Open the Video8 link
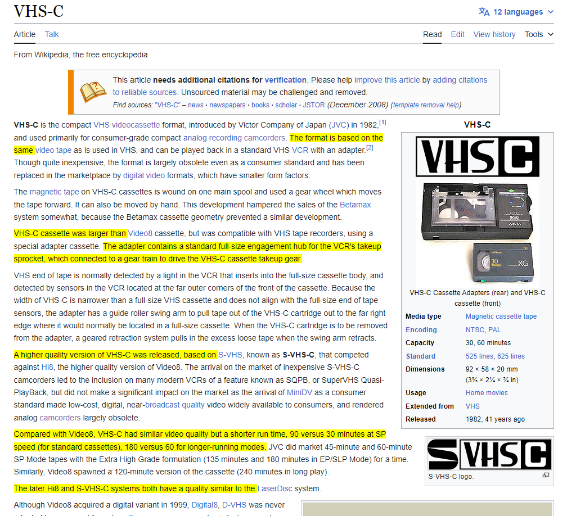Image resolution: width=567 pixels, height=516 pixels. tap(140, 233)
